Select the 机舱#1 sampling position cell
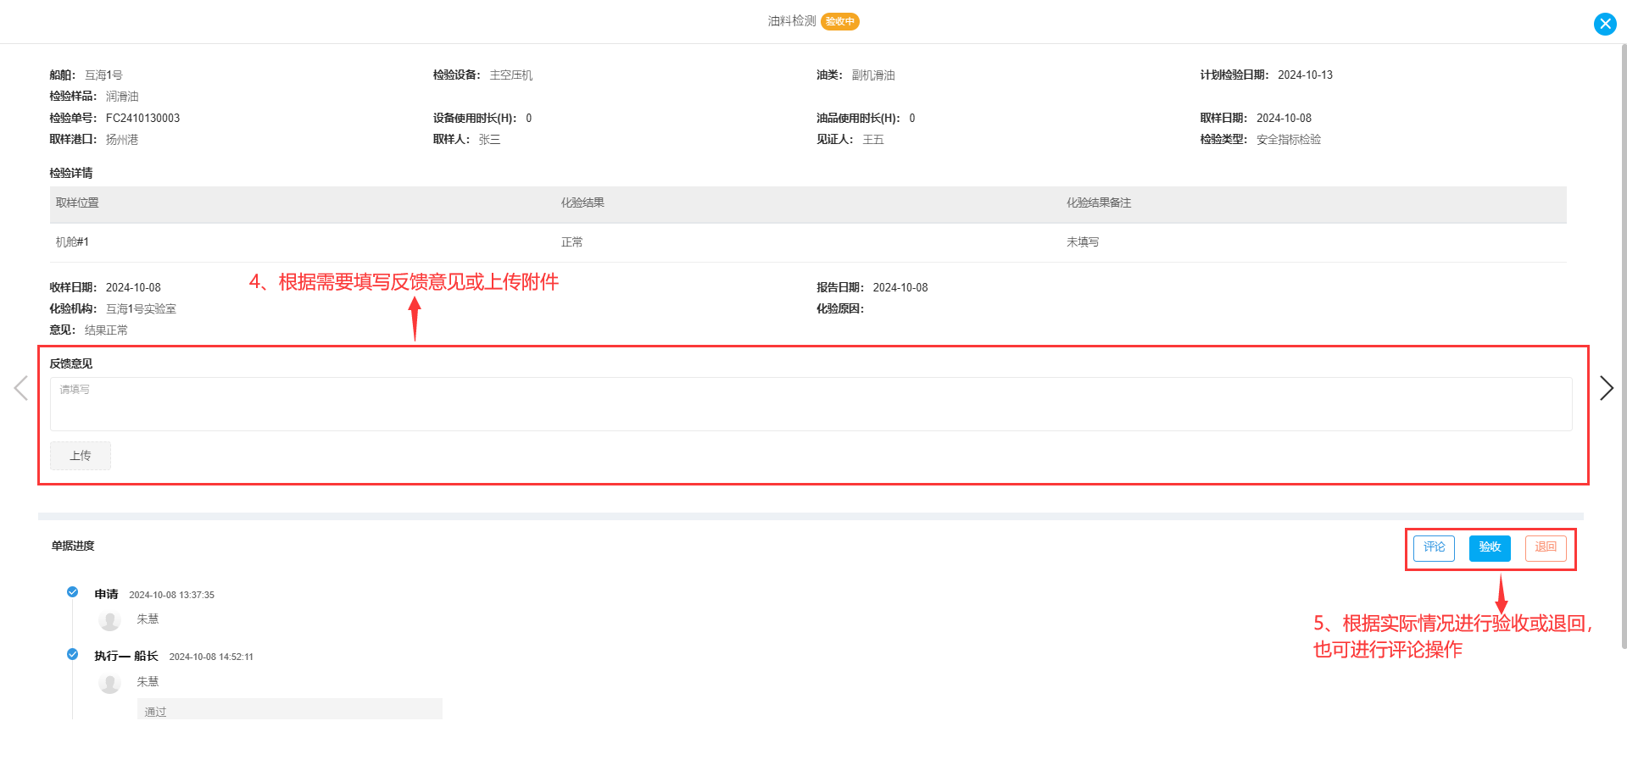The width and height of the screenshot is (1627, 771). click(x=72, y=242)
